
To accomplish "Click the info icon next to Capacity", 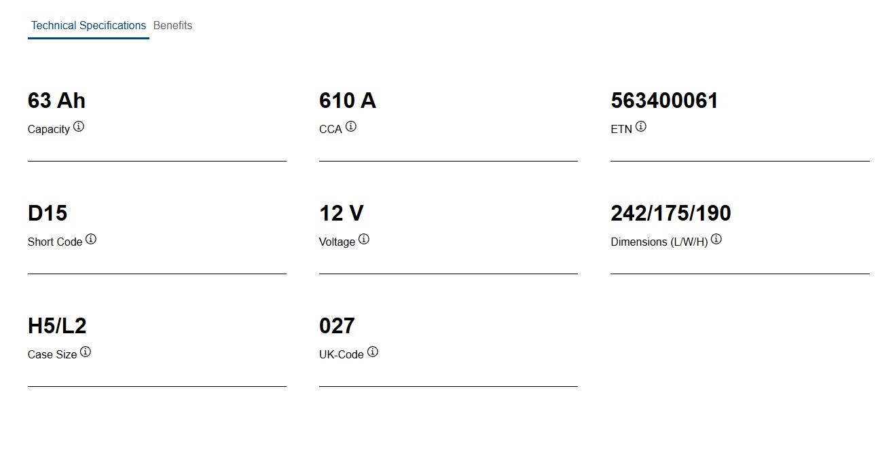I will point(79,126).
